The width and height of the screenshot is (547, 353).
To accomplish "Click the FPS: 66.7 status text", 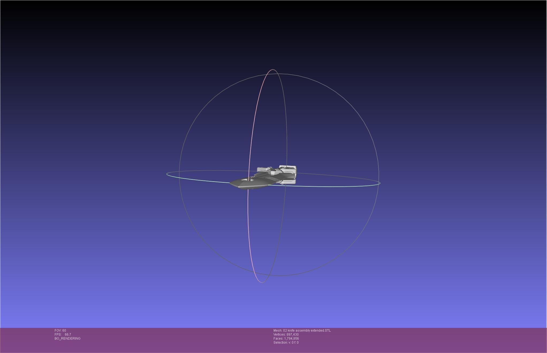I will pyautogui.click(x=63, y=335).
